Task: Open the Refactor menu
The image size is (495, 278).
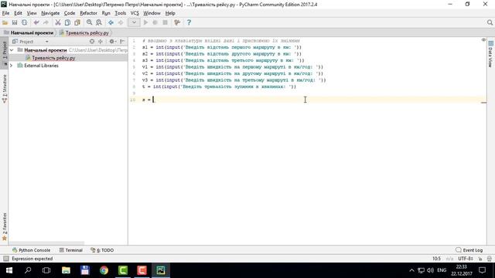Action: 88,13
